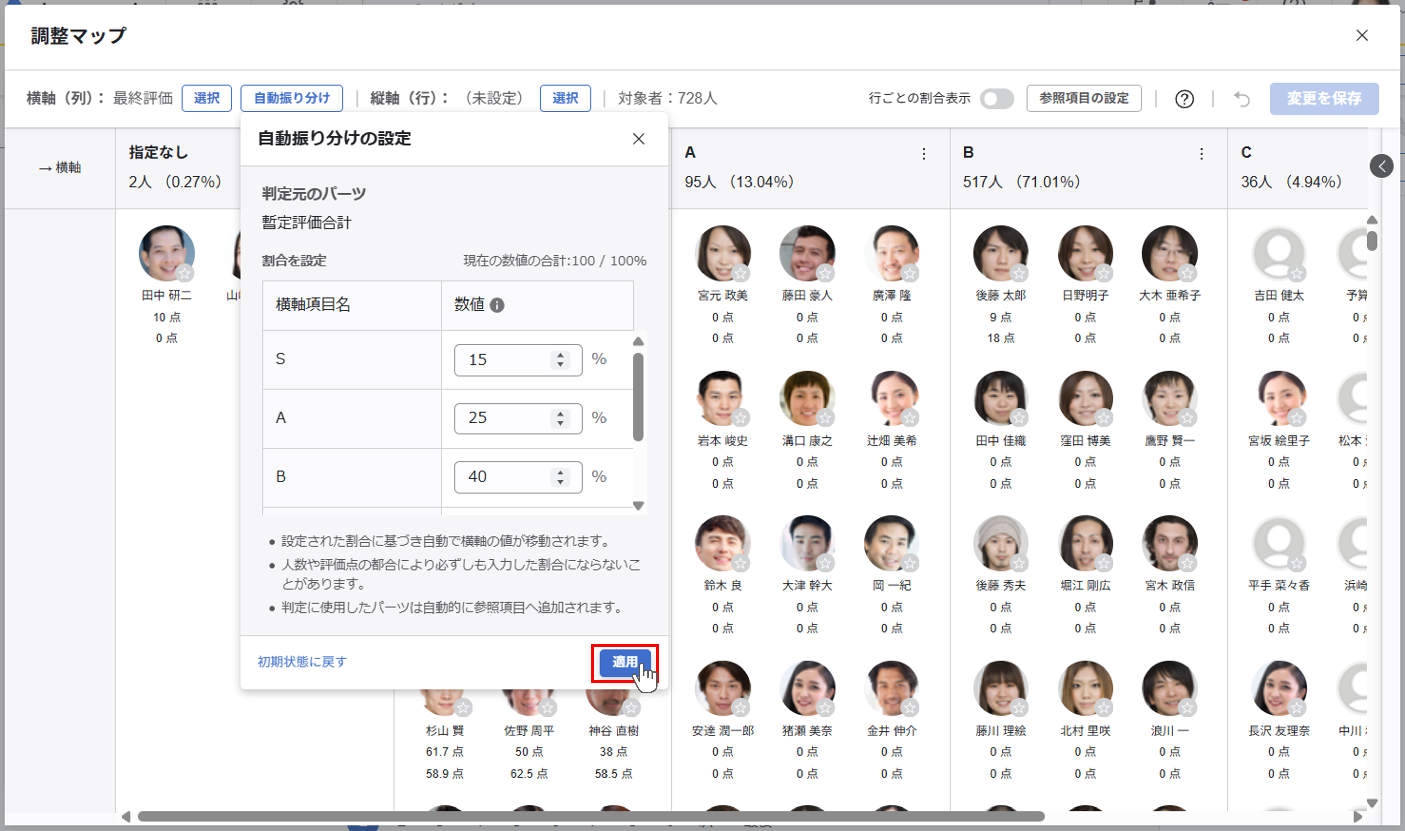The width and height of the screenshot is (1405, 831).
Task: Star 宮元 政美's profile photo
Action: click(741, 274)
